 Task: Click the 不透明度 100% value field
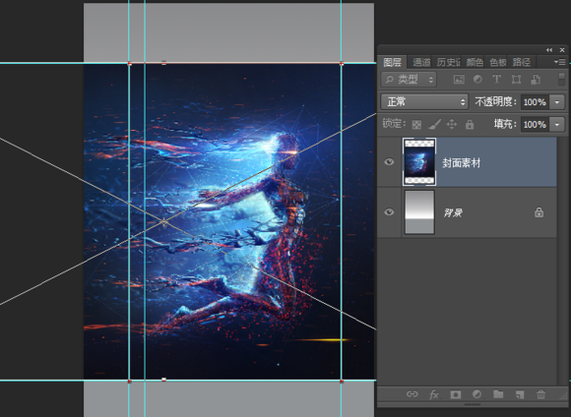[x=535, y=102]
